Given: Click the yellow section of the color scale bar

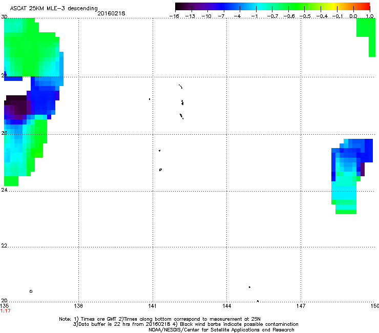Looking at the screenshot, I should pyautogui.click(x=334, y=6).
